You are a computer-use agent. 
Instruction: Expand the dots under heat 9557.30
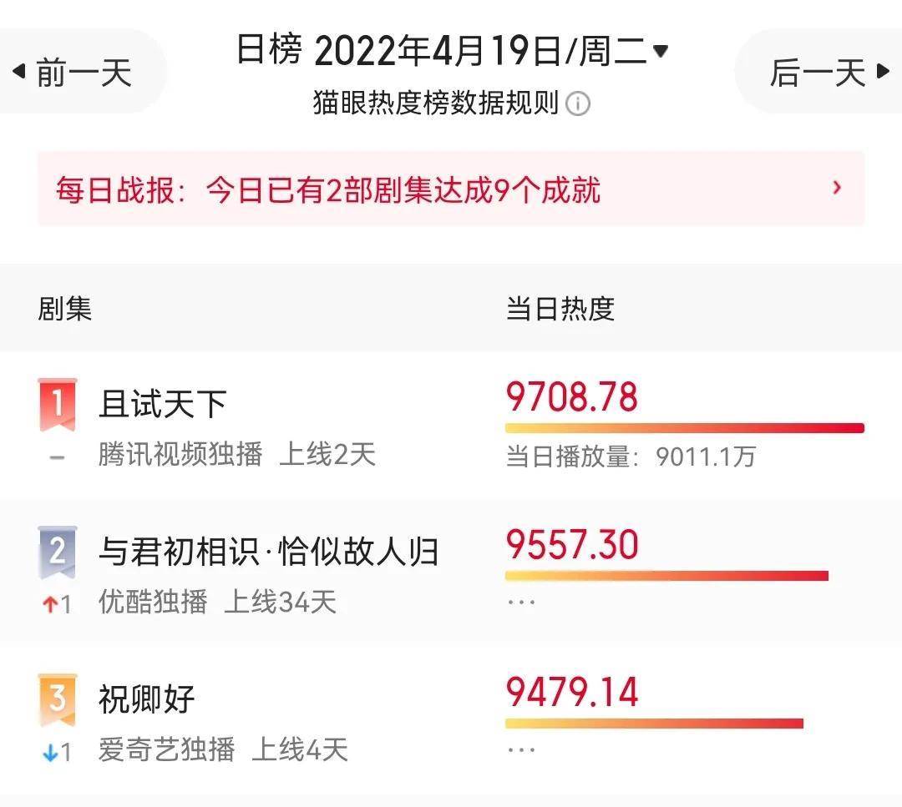tap(521, 603)
